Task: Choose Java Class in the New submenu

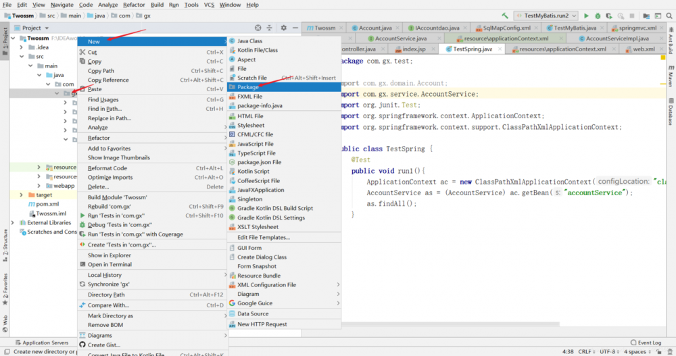Action: pyautogui.click(x=249, y=41)
